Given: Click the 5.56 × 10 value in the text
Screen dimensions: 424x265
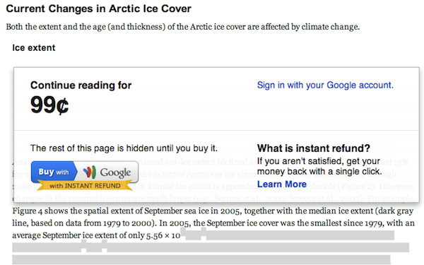Looking at the screenshot, I should pyautogui.click(x=163, y=235).
